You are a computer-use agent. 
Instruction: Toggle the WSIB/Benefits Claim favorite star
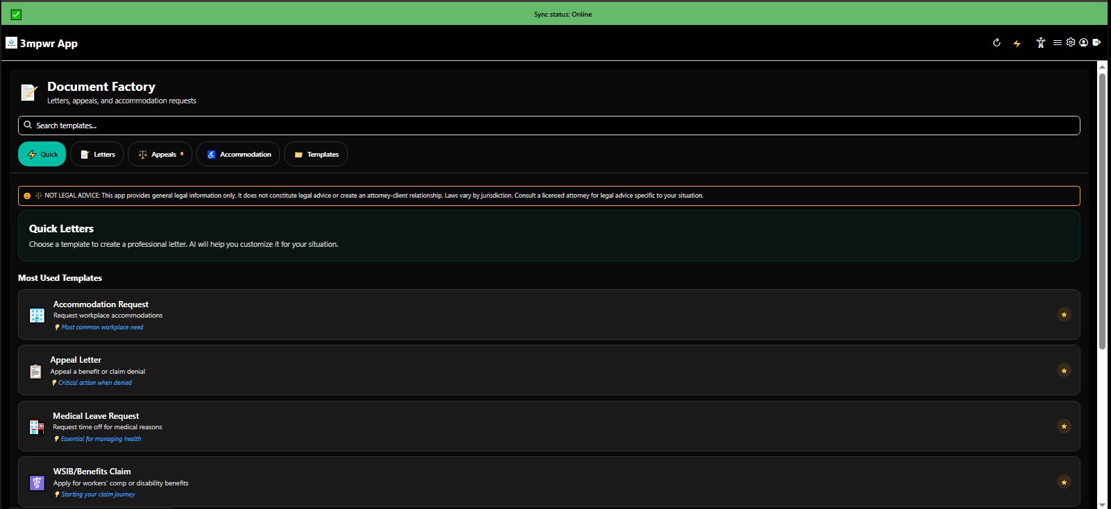pyautogui.click(x=1063, y=482)
